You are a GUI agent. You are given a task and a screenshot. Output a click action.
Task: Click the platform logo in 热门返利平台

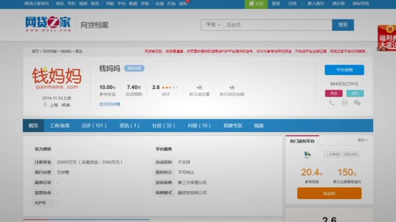click(x=309, y=154)
